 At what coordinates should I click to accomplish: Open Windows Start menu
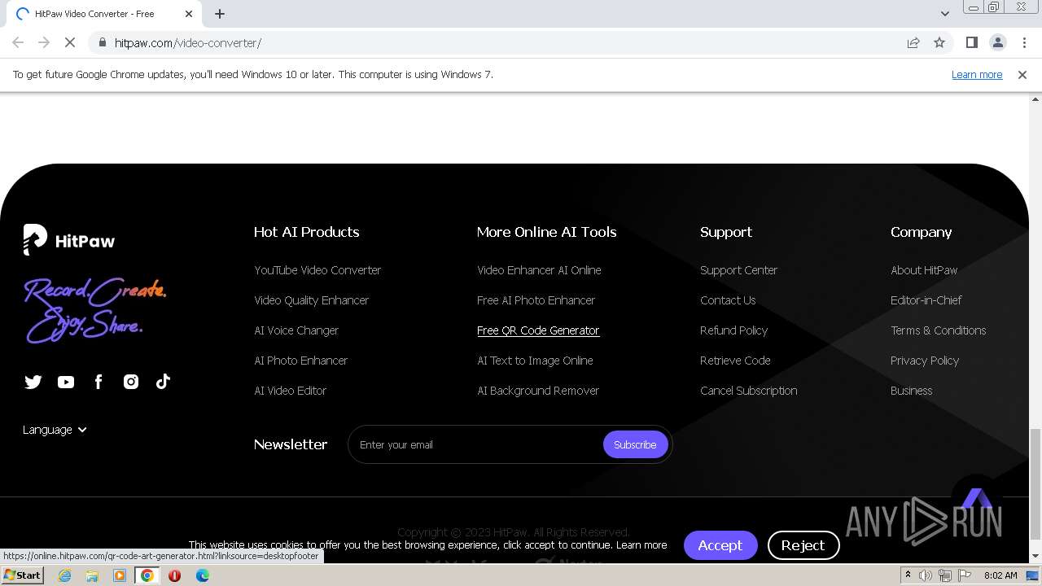22,575
